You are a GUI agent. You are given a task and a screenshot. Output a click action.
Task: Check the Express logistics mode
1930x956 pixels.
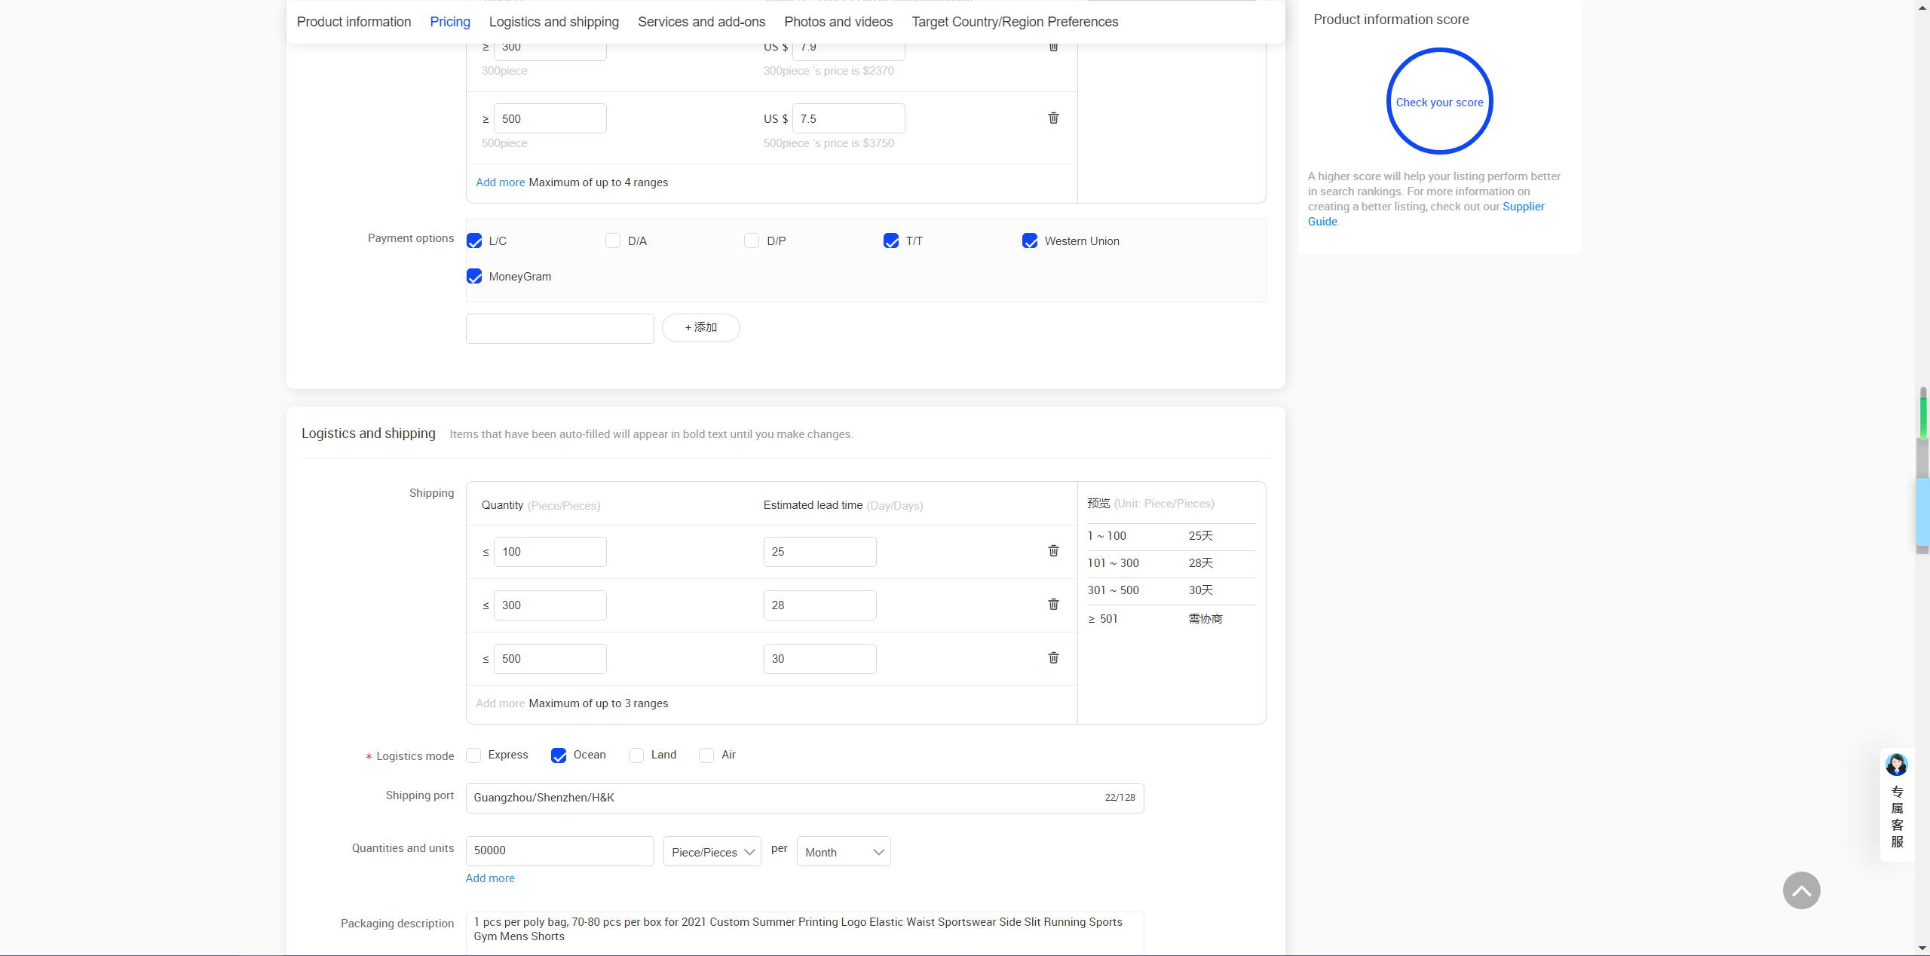[x=473, y=755]
